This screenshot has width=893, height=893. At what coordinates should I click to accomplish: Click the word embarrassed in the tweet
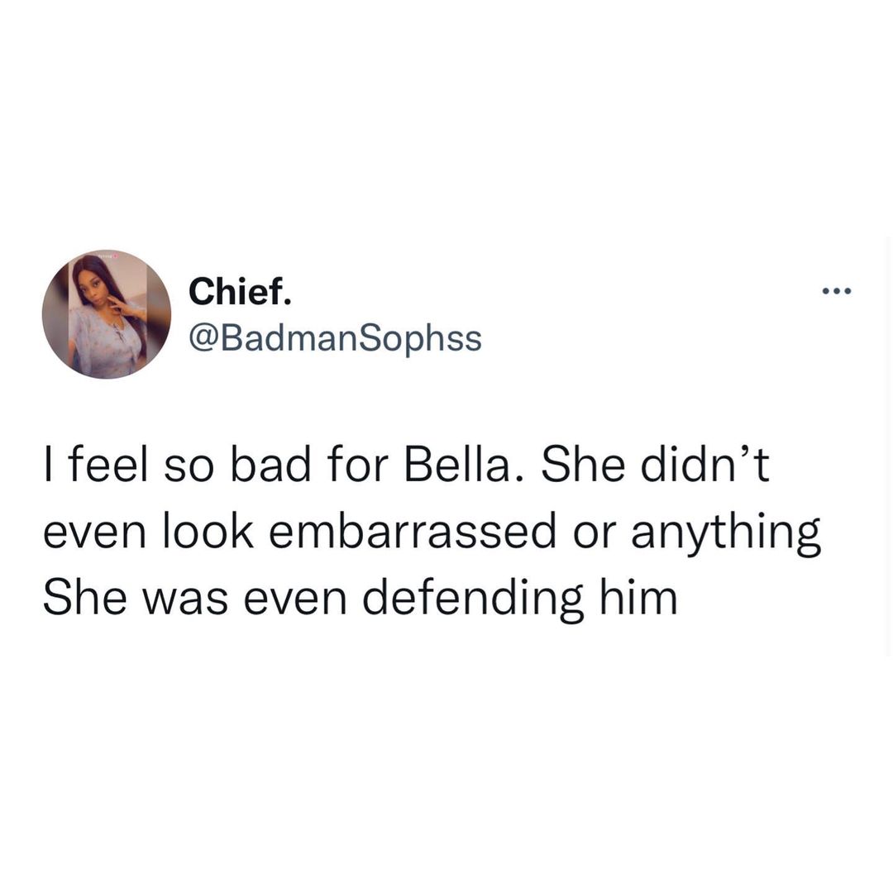click(x=413, y=532)
